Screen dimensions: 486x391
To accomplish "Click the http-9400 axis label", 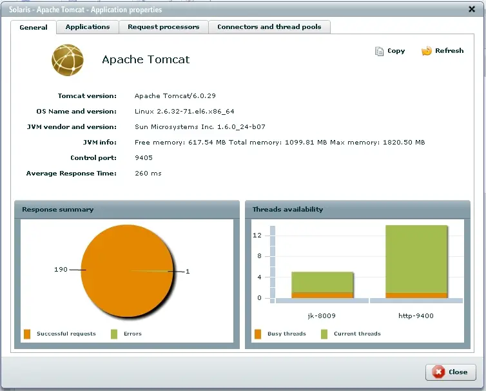I will 416,316.
